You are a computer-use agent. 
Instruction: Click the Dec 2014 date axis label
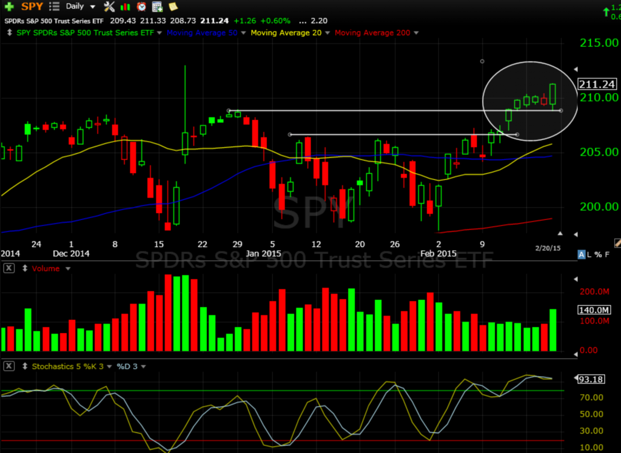point(71,254)
